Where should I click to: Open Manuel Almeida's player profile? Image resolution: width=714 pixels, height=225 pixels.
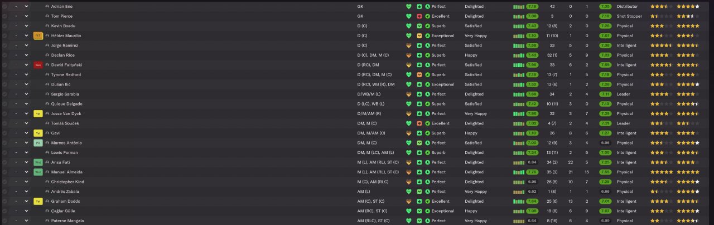click(66, 172)
